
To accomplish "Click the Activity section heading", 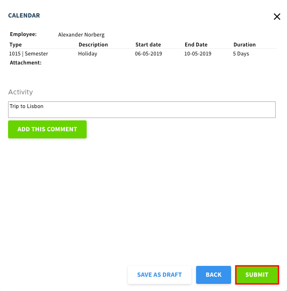I will pos(20,92).
